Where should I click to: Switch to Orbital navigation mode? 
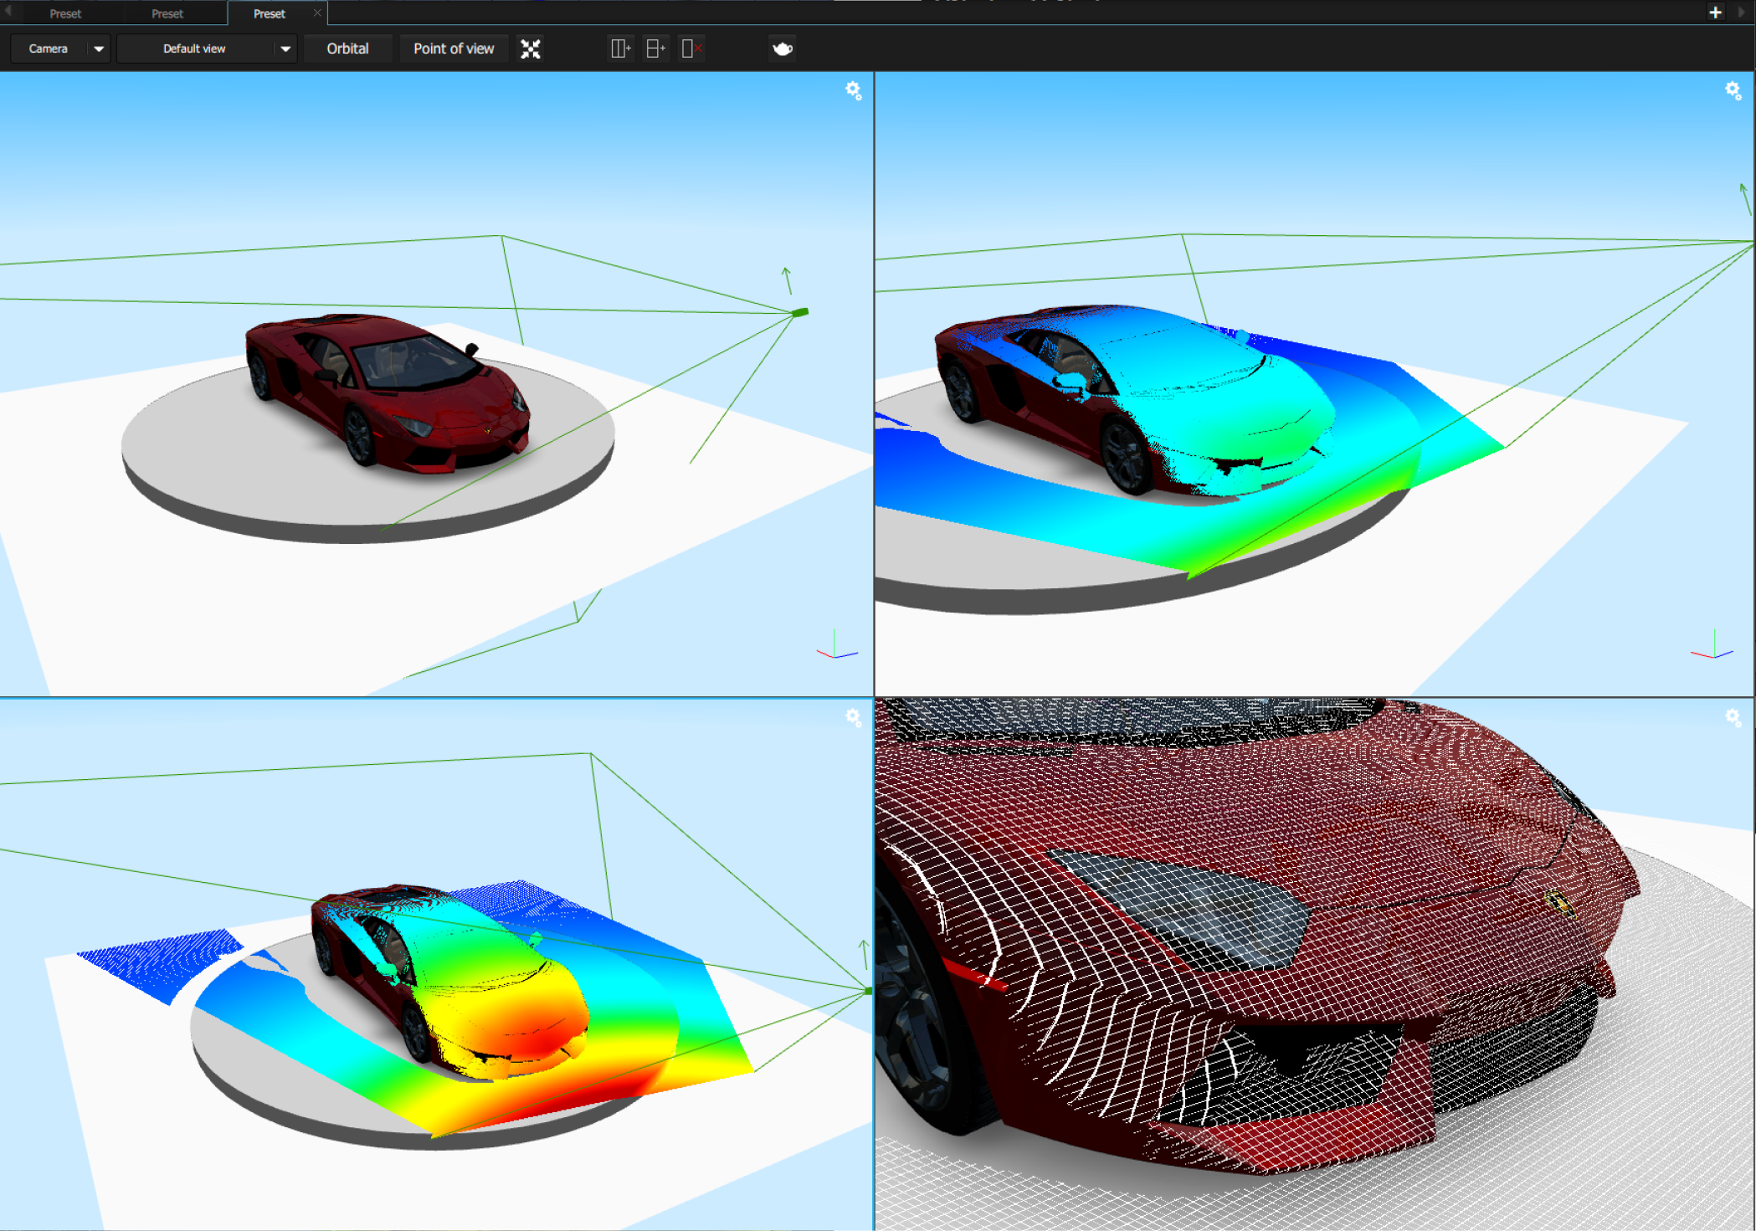tap(347, 49)
